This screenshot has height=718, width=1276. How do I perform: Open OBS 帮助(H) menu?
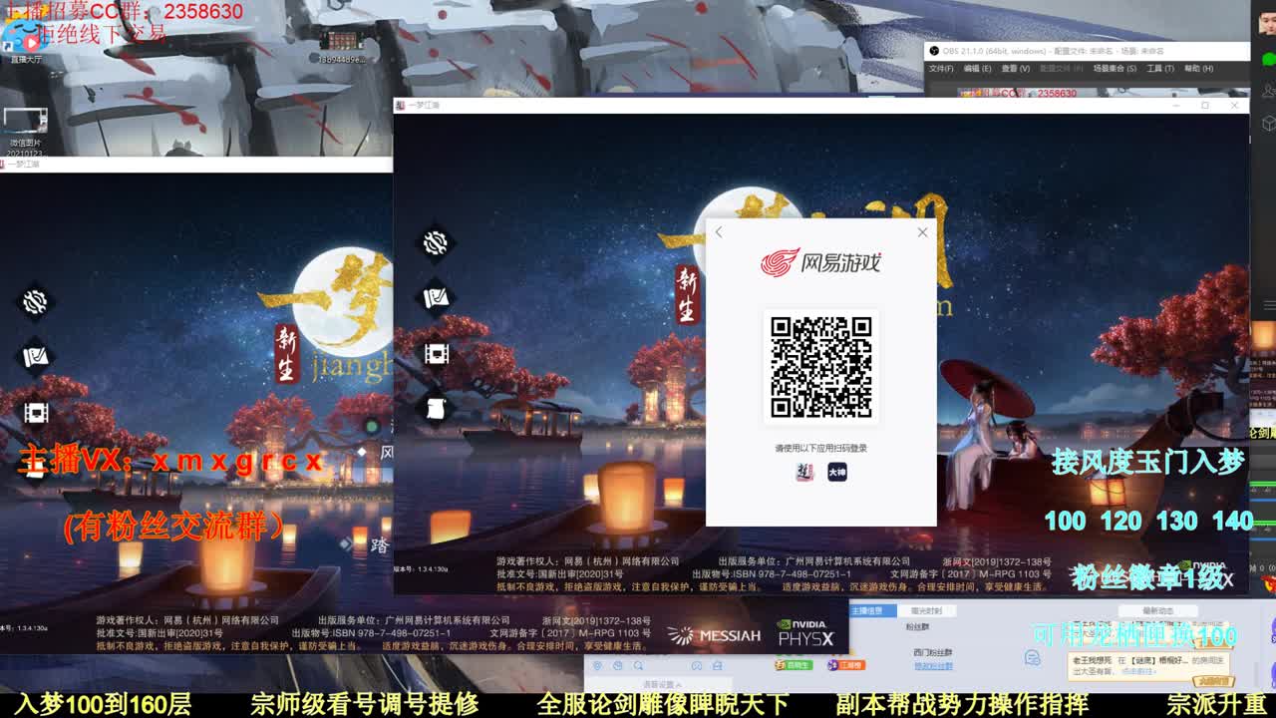pos(1199,69)
